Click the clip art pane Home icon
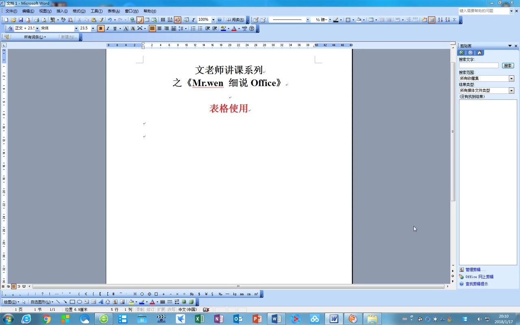This screenshot has height=325, width=520. tap(479, 53)
